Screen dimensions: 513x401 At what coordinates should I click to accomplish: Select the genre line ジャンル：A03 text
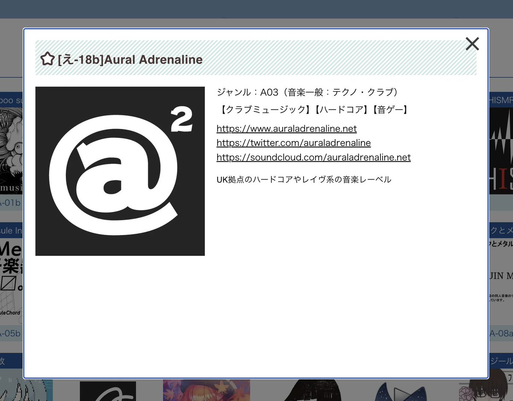point(308,92)
